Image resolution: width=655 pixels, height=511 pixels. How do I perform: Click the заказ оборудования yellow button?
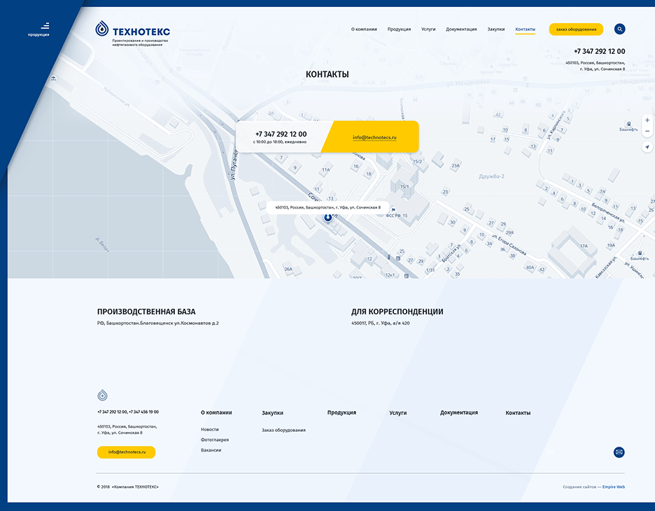[576, 29]
